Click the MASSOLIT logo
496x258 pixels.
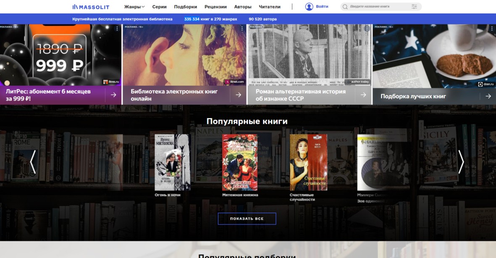(x=91, y=7)
